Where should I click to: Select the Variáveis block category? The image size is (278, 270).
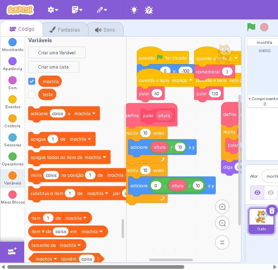(13, 178)
